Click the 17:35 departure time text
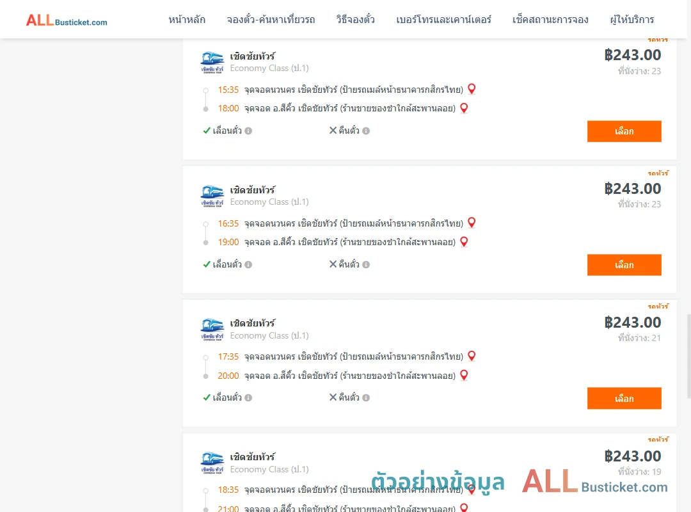Image resolution: width=691 pixels, height=512 pixels. coord(228,356)
